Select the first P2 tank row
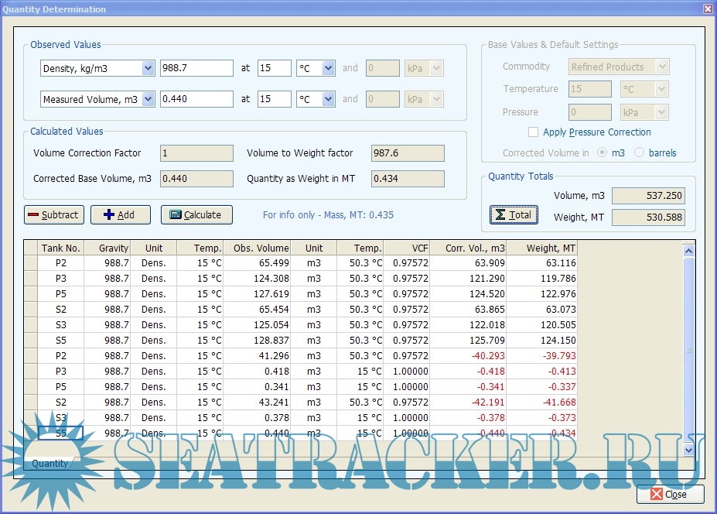This screenshot has height=514, width=717. tap(60, 263)
